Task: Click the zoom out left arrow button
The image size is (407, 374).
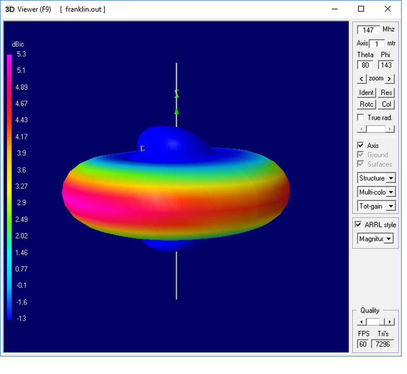Action: pyautogui.click(x=361, y=79)
